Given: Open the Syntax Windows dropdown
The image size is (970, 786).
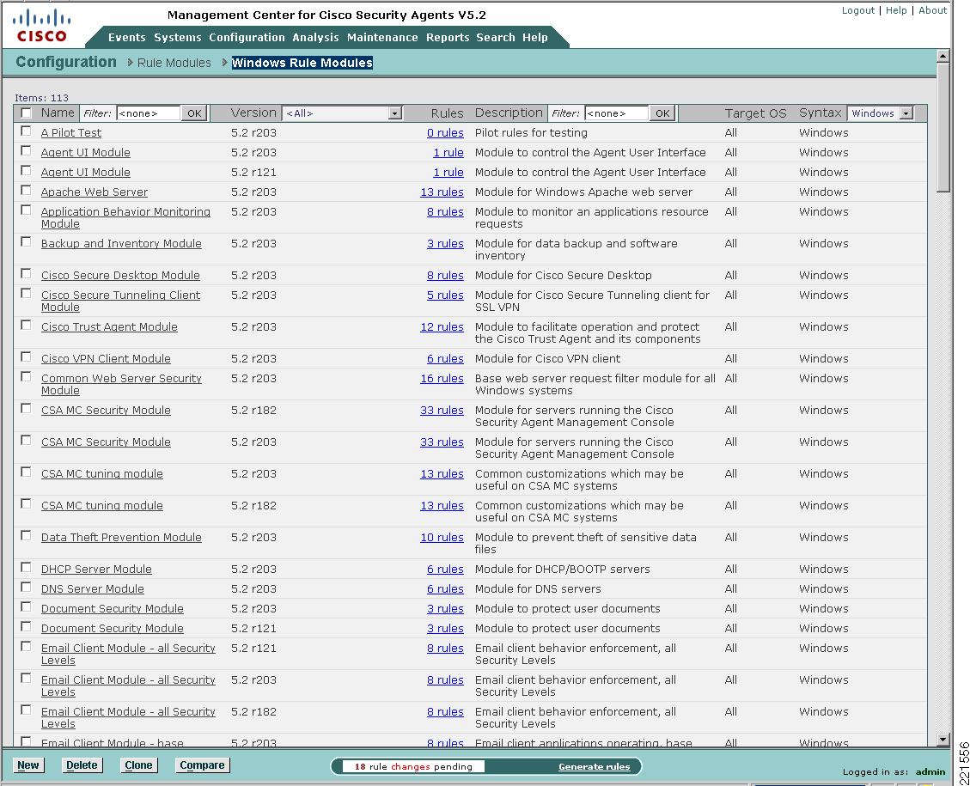Looking at the screenshot, I should pyautogui.click(x=880, y=113).
